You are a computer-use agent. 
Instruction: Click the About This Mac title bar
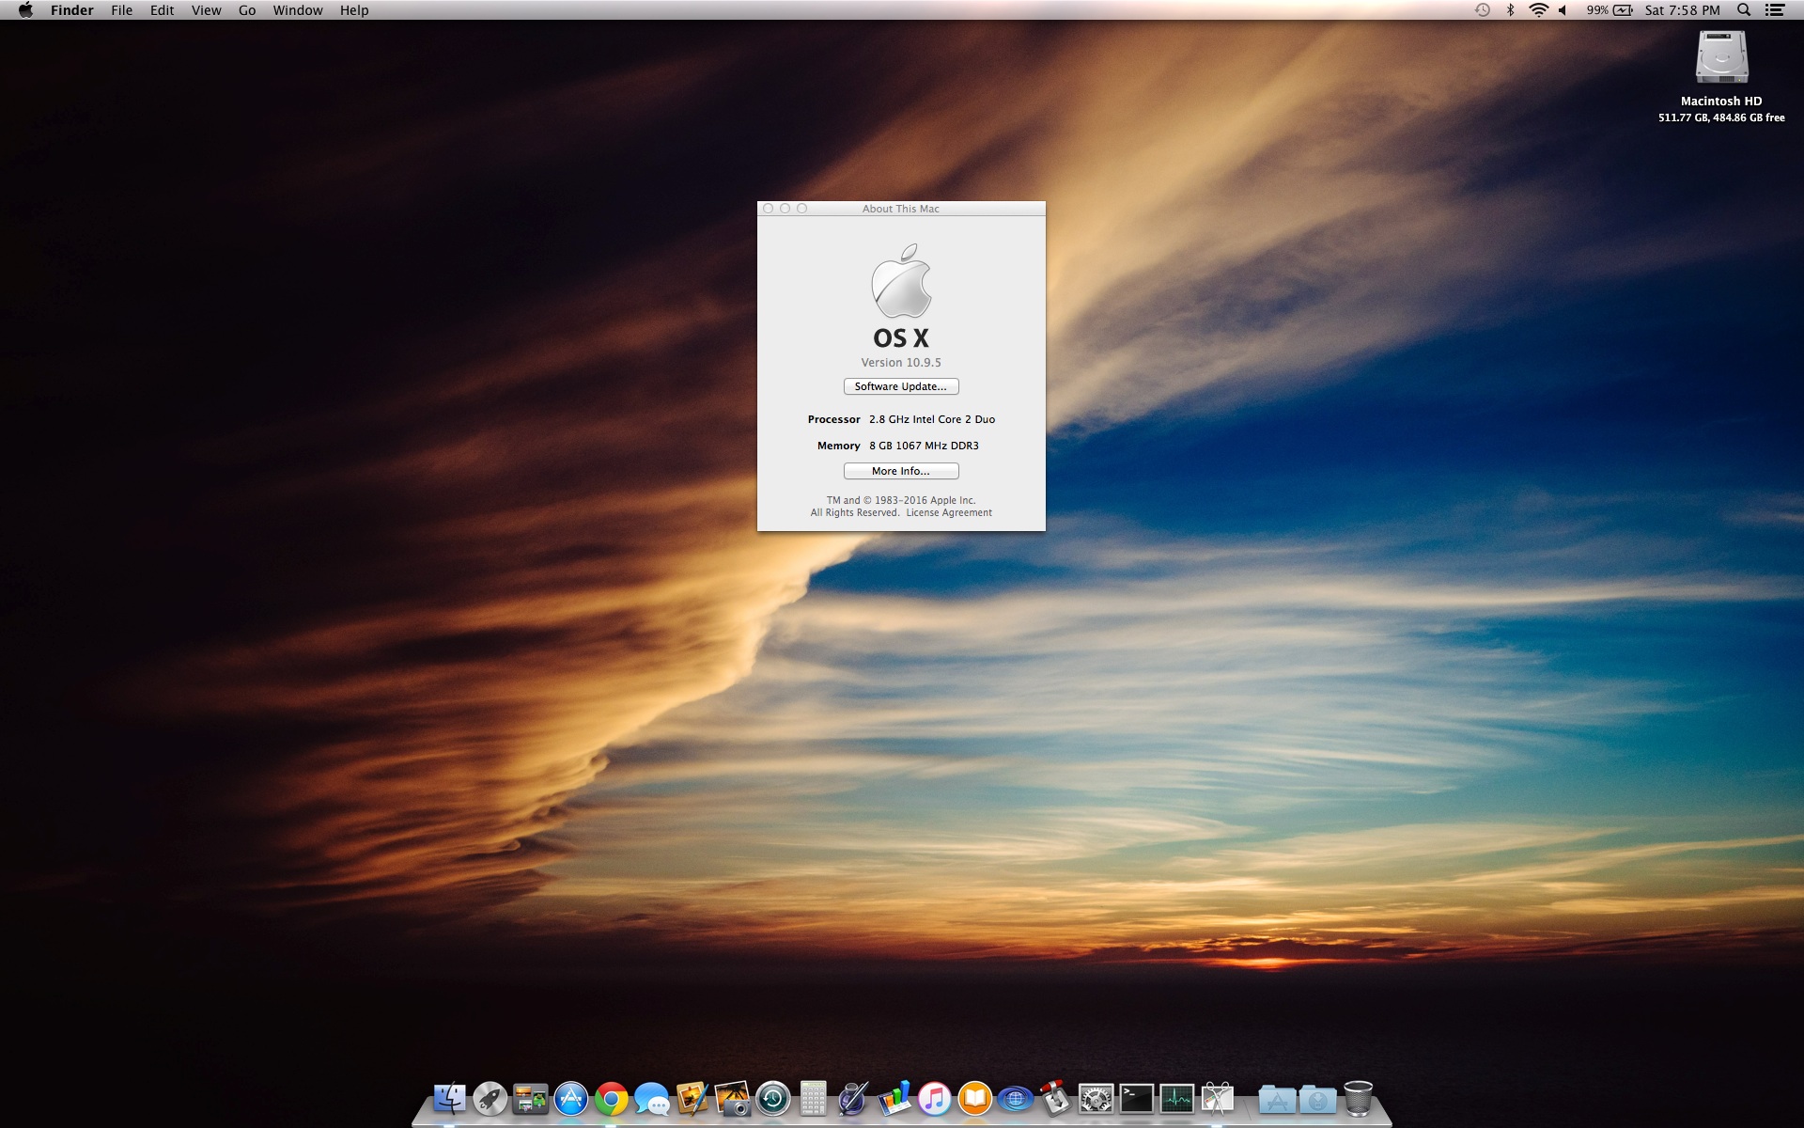(901, 209)
